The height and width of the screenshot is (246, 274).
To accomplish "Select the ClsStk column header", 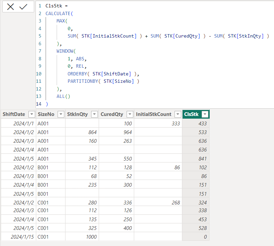I will [191, 114].
